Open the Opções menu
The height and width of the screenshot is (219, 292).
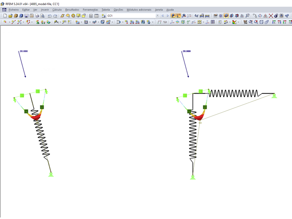118,10
